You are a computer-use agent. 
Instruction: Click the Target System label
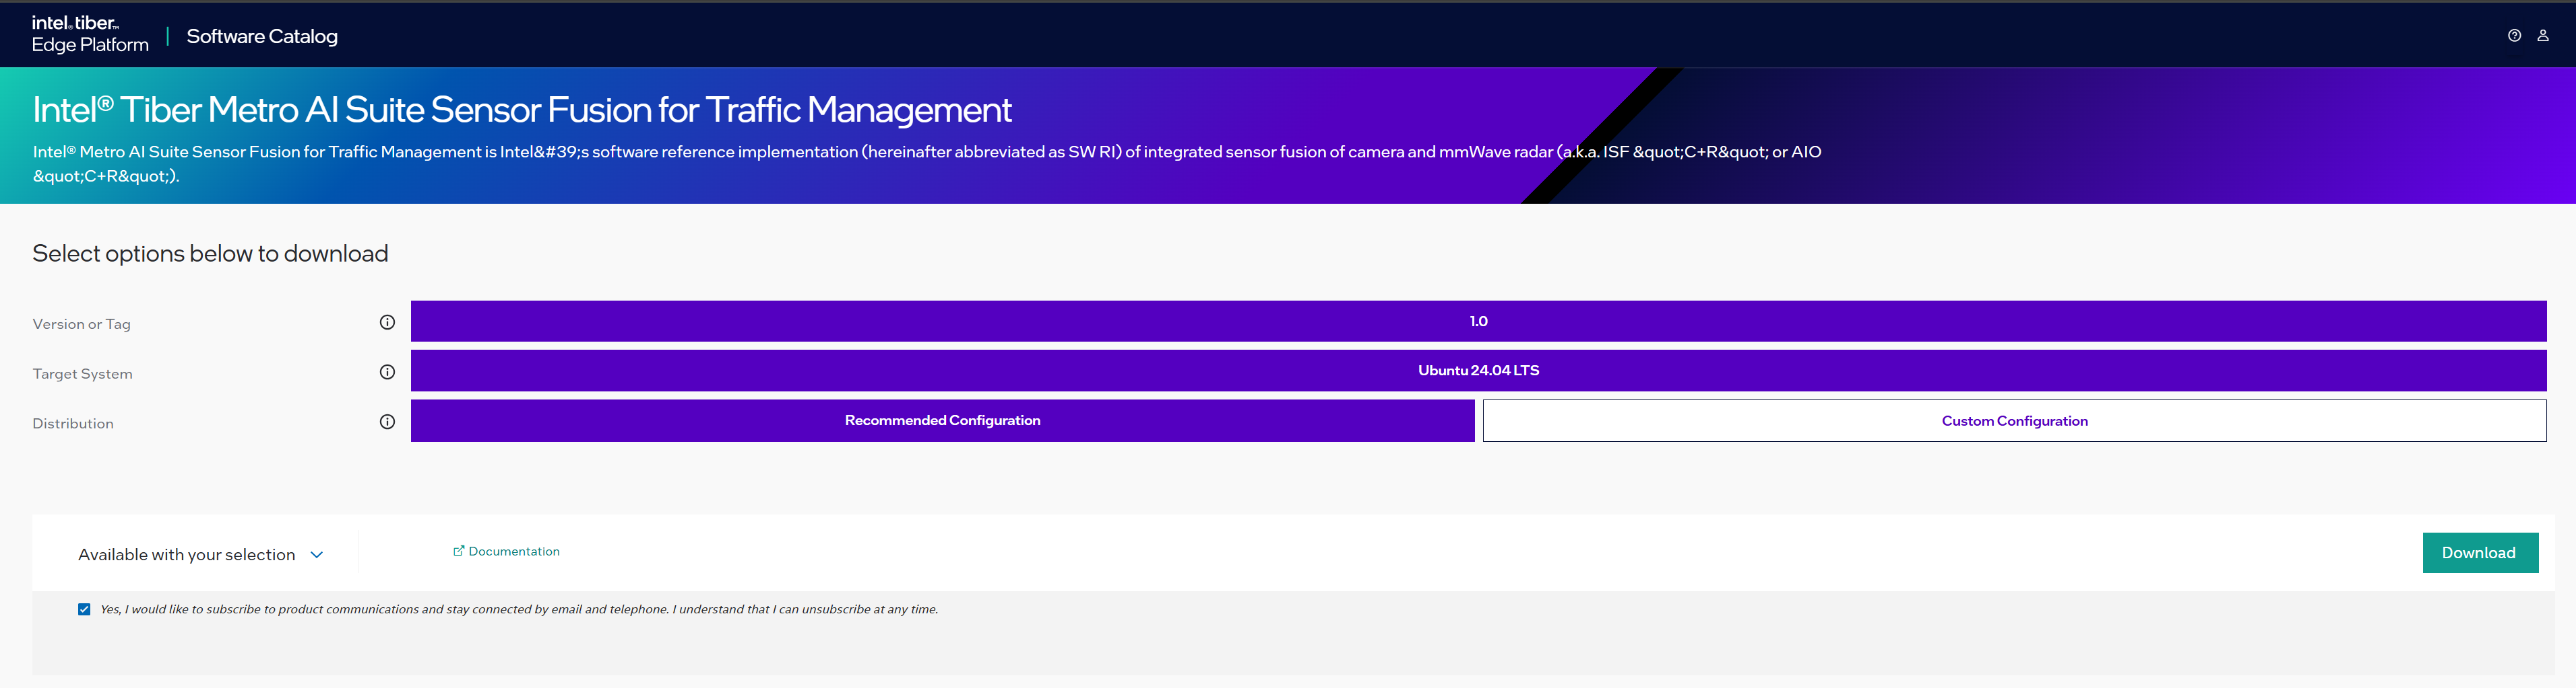[x=82, y=373]
